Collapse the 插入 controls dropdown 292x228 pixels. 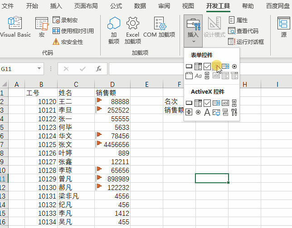click(x=193, y=31)
